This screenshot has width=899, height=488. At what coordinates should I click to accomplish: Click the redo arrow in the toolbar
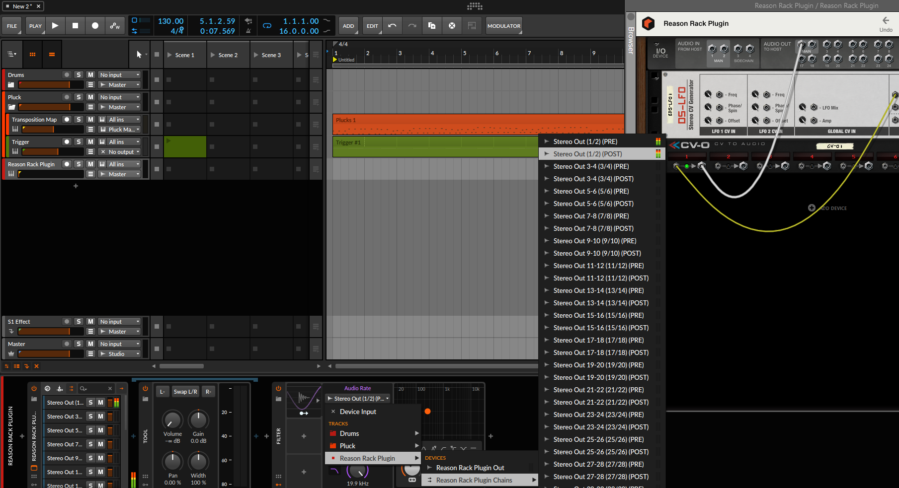pos(412,26)
